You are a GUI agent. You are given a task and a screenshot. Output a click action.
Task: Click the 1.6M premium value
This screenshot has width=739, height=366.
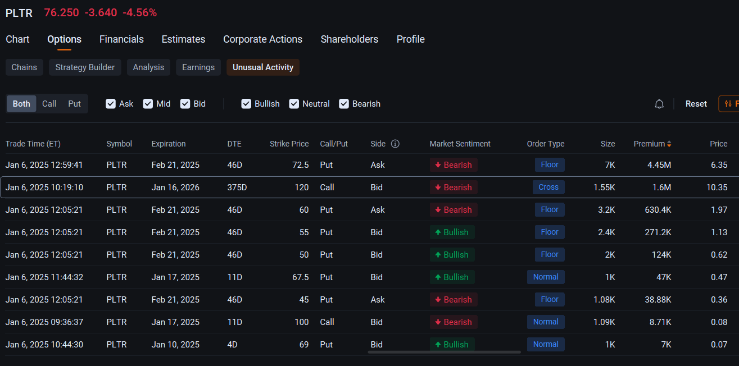click(x=661, y=187)
